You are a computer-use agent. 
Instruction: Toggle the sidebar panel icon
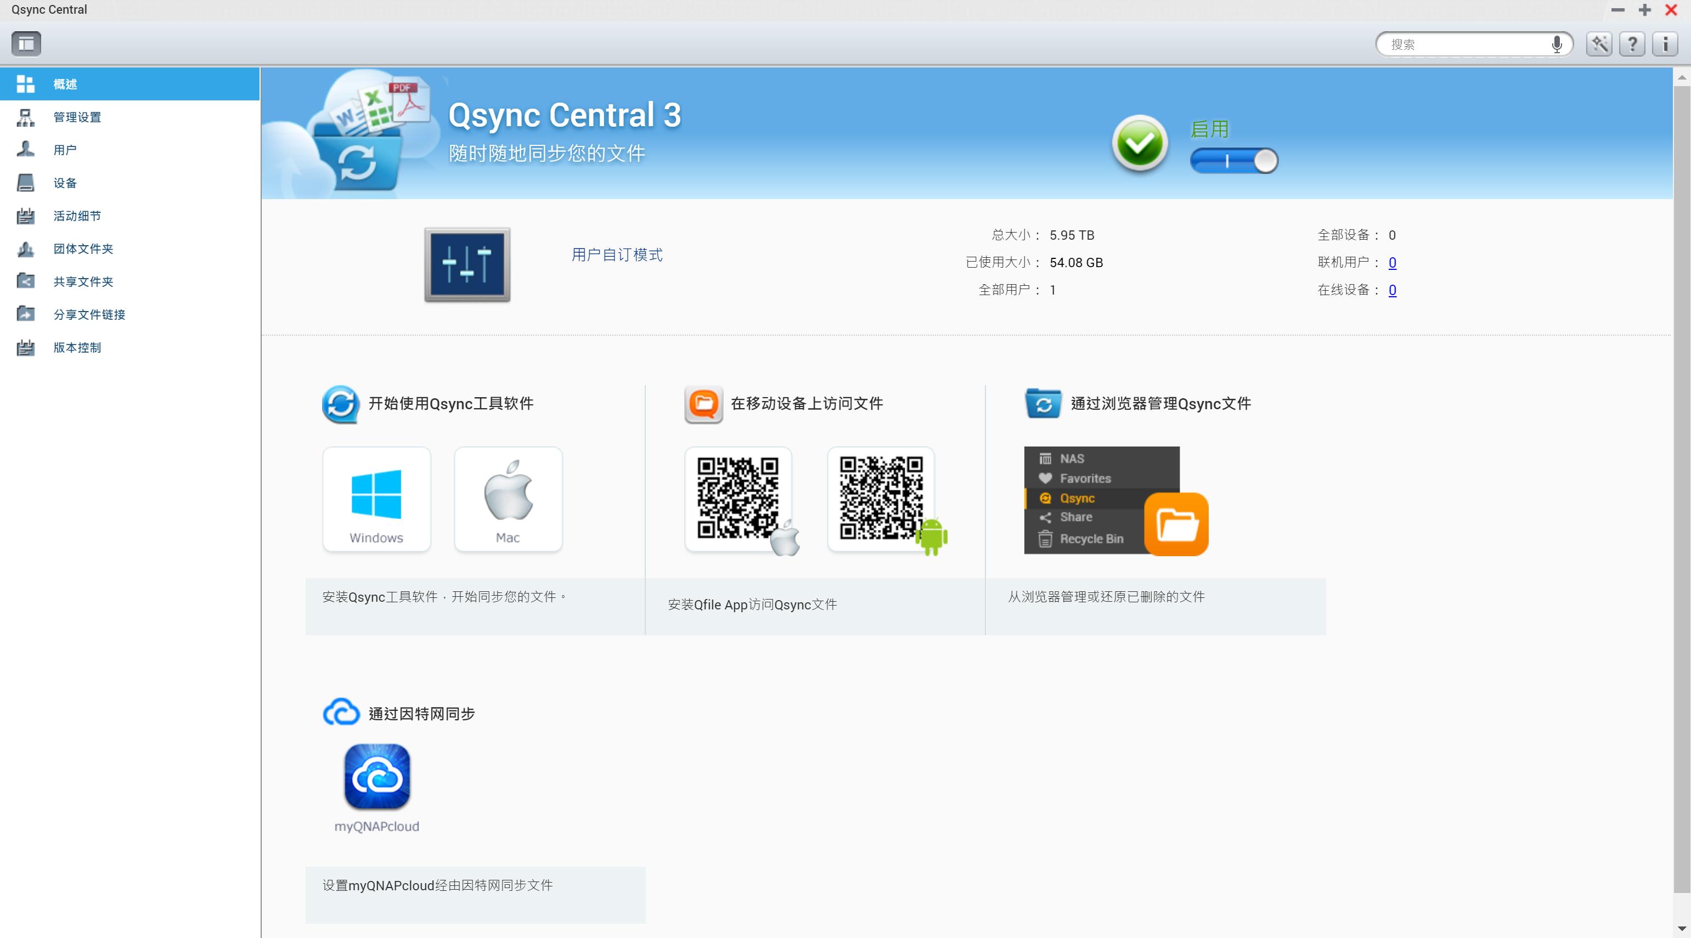click(x=26, y=44)
